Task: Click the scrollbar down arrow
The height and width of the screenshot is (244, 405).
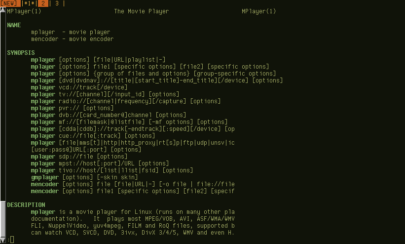Action: (x=3, y=240)
